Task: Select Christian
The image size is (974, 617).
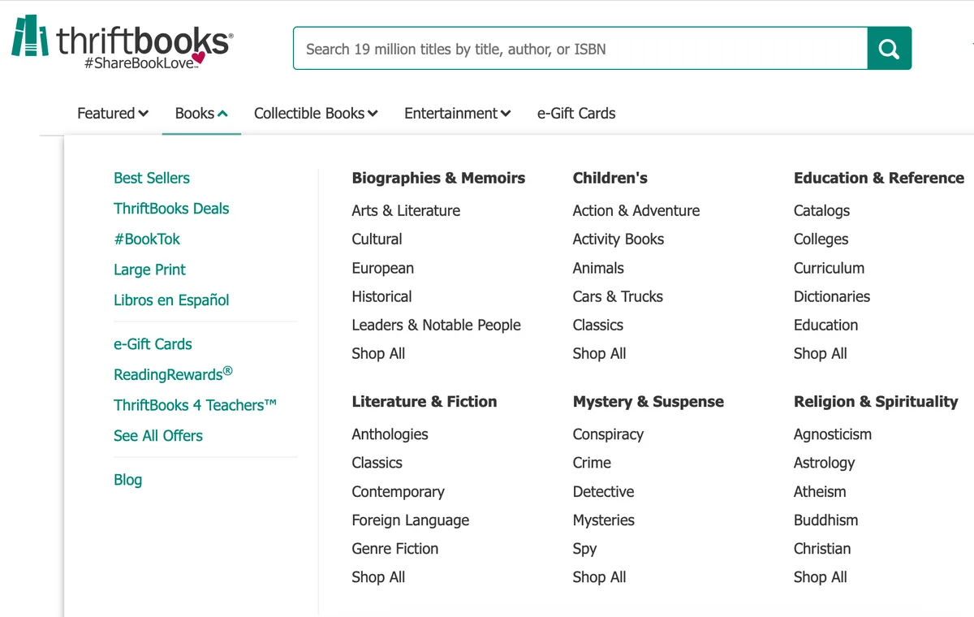Action: click(822, 549)
